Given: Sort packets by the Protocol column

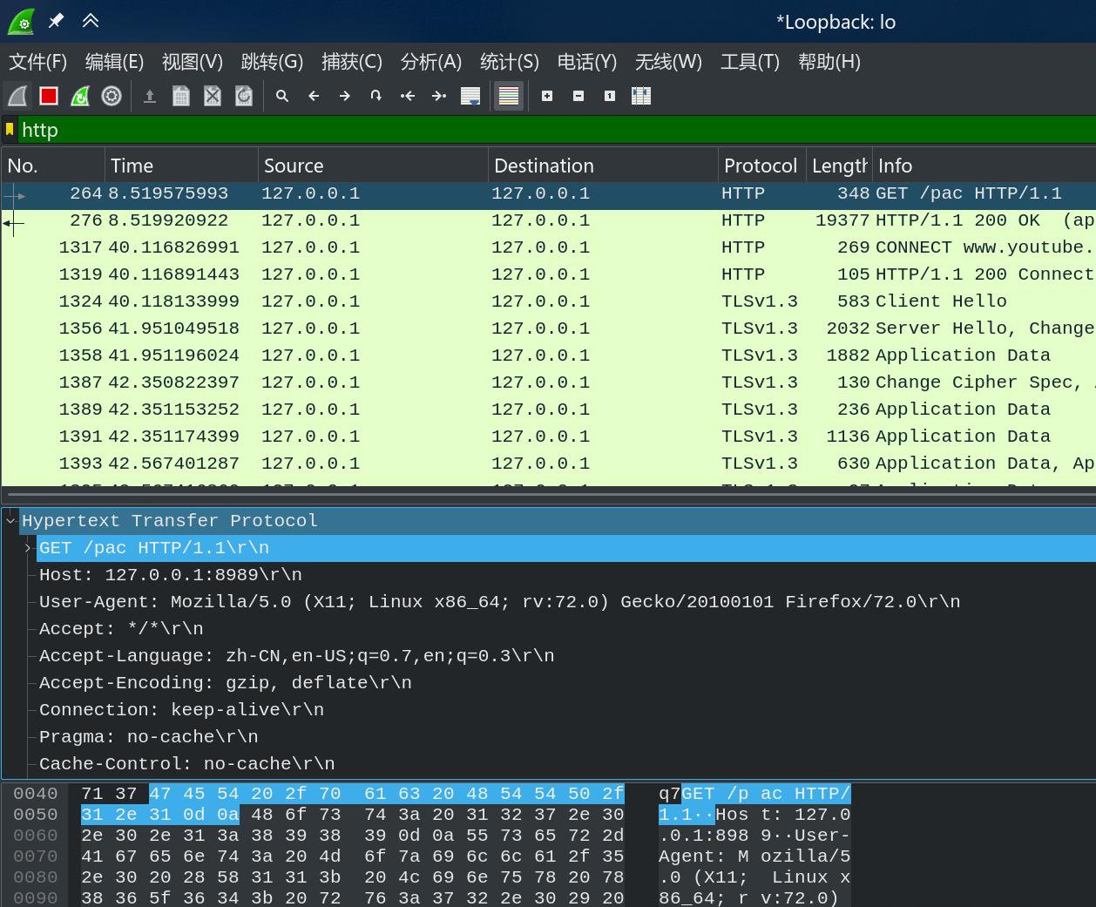Looking at the screenshot, I should click(760, 165).
